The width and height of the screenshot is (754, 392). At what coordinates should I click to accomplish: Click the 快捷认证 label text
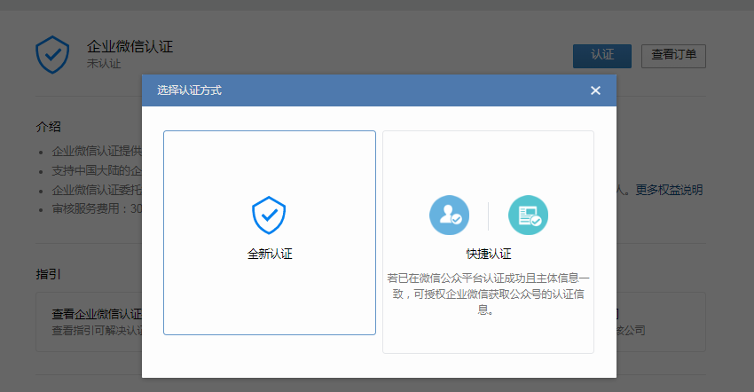pyautogui.click(x=489, y=254)
